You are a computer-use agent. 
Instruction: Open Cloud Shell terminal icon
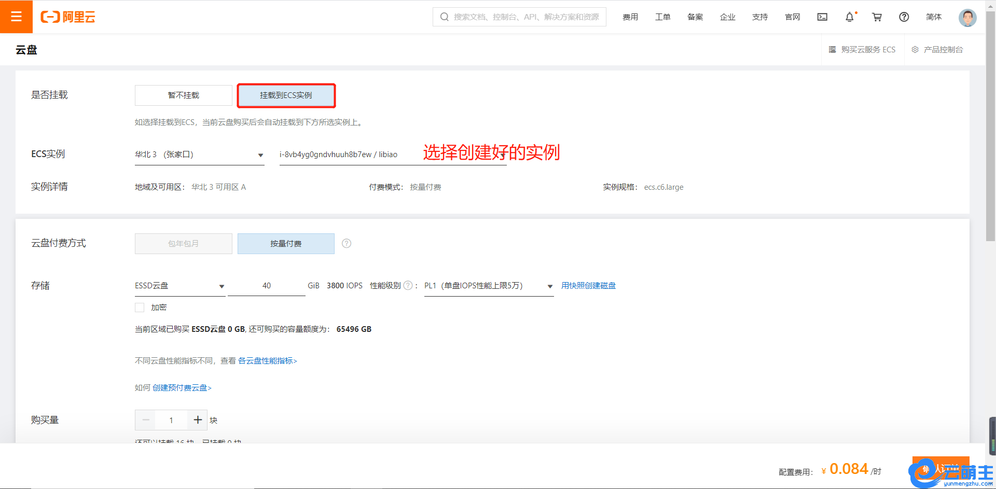pos(822,17)
